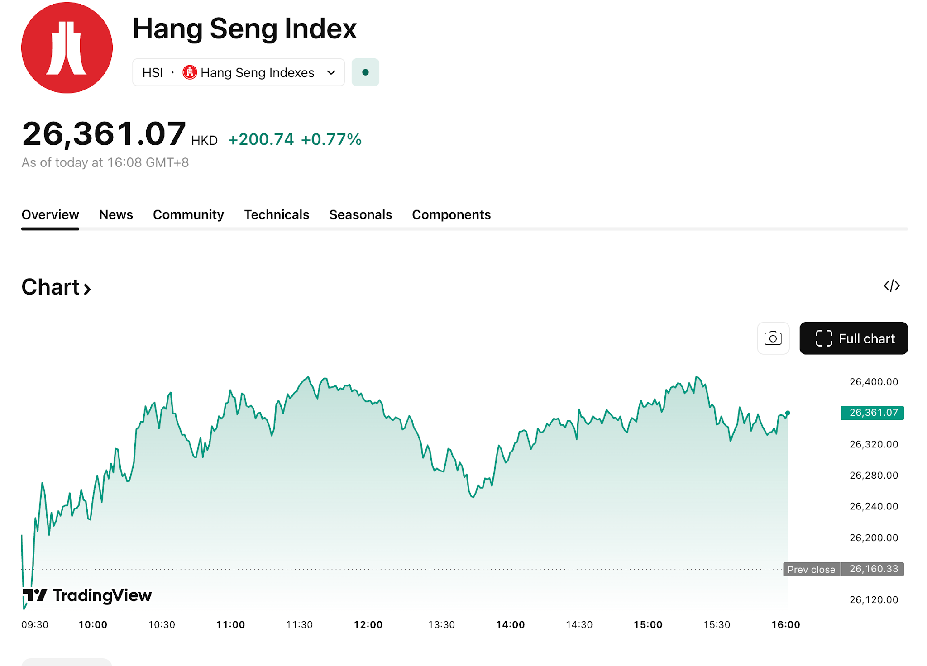Click the 26,400.00 price axis label
The width and height of the screenshot is (927, 666).
click(874, 382)
